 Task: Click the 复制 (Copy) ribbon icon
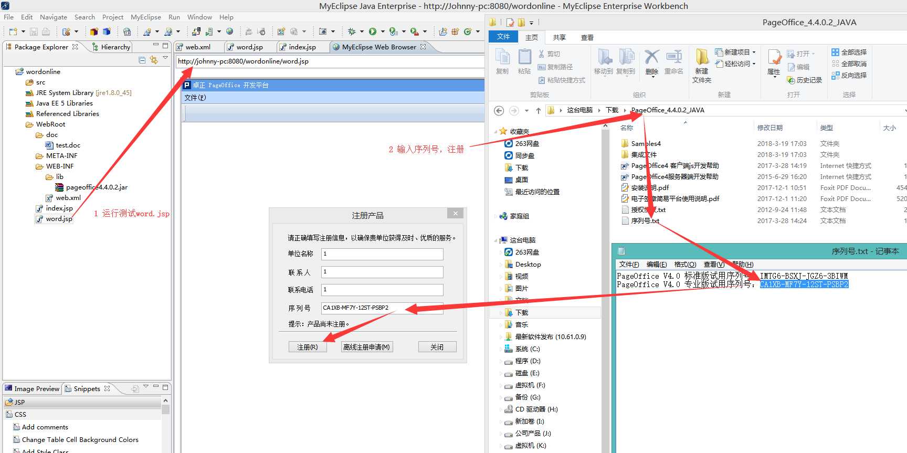point(502,62)
